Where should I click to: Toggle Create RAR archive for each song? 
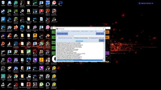(x=64, y=38)
